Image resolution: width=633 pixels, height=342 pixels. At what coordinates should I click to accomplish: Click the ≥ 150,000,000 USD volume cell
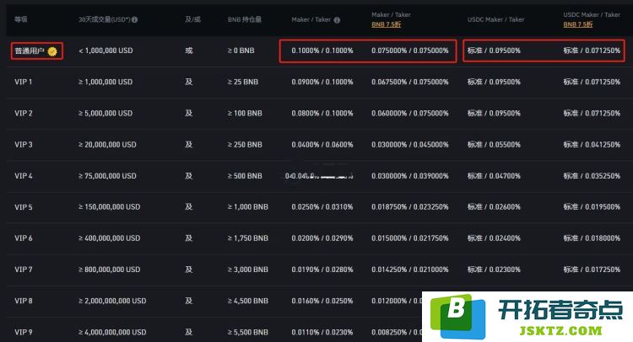[x=110, y=207]
